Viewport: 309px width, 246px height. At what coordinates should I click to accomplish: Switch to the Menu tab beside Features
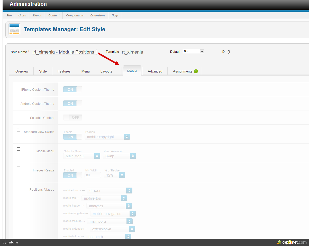[86, 71]
